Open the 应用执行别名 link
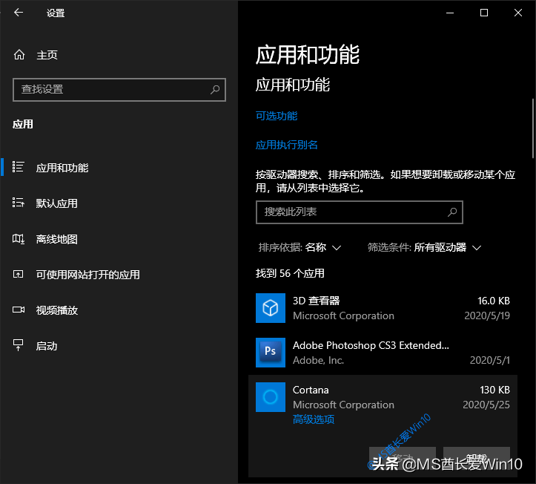536x484 pixels. [x=287, y=145]
